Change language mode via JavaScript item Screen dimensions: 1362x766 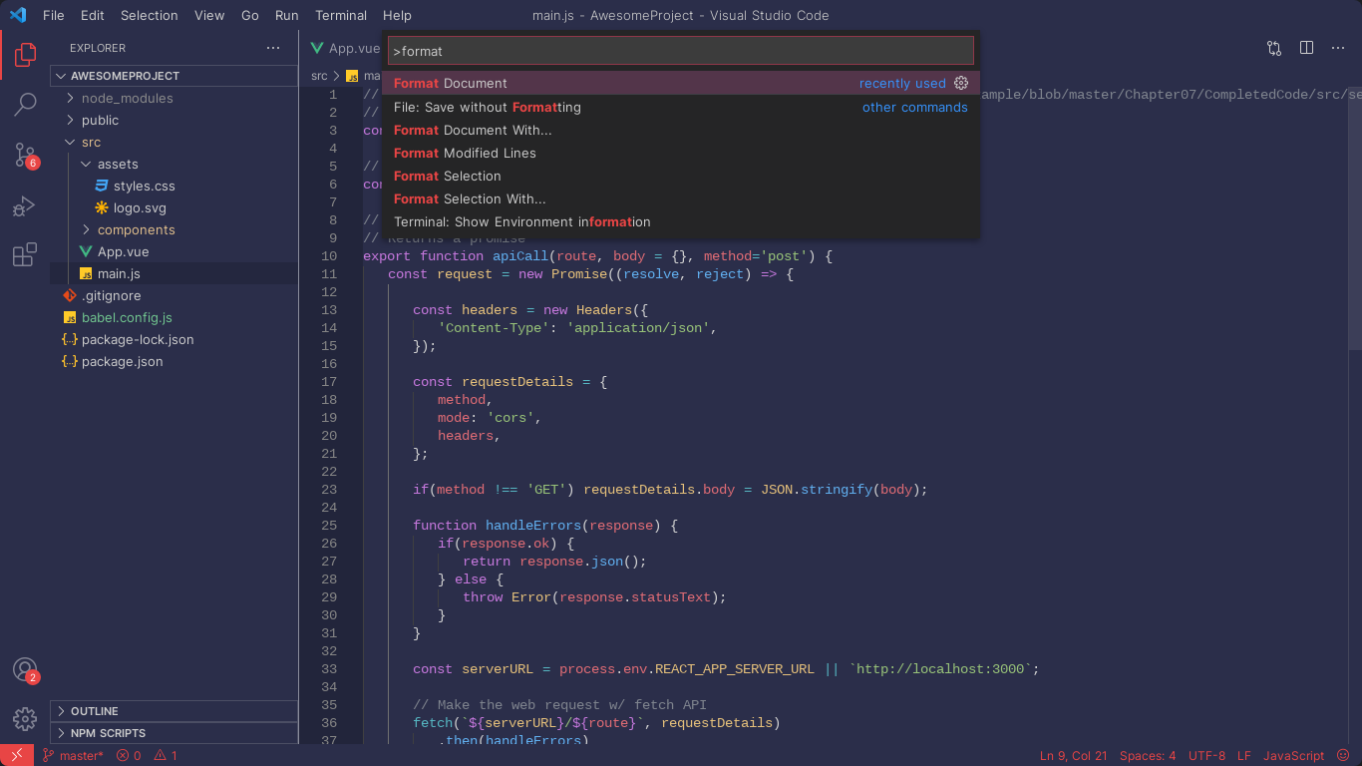[1293, 755]
